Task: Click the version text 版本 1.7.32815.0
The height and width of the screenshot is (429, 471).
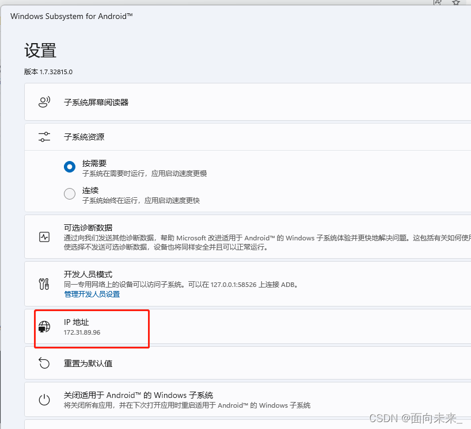Action: click(x=48, y=72)
